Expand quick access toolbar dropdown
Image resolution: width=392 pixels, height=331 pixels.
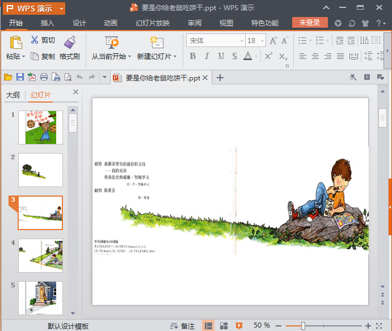(x=104, y=77)
